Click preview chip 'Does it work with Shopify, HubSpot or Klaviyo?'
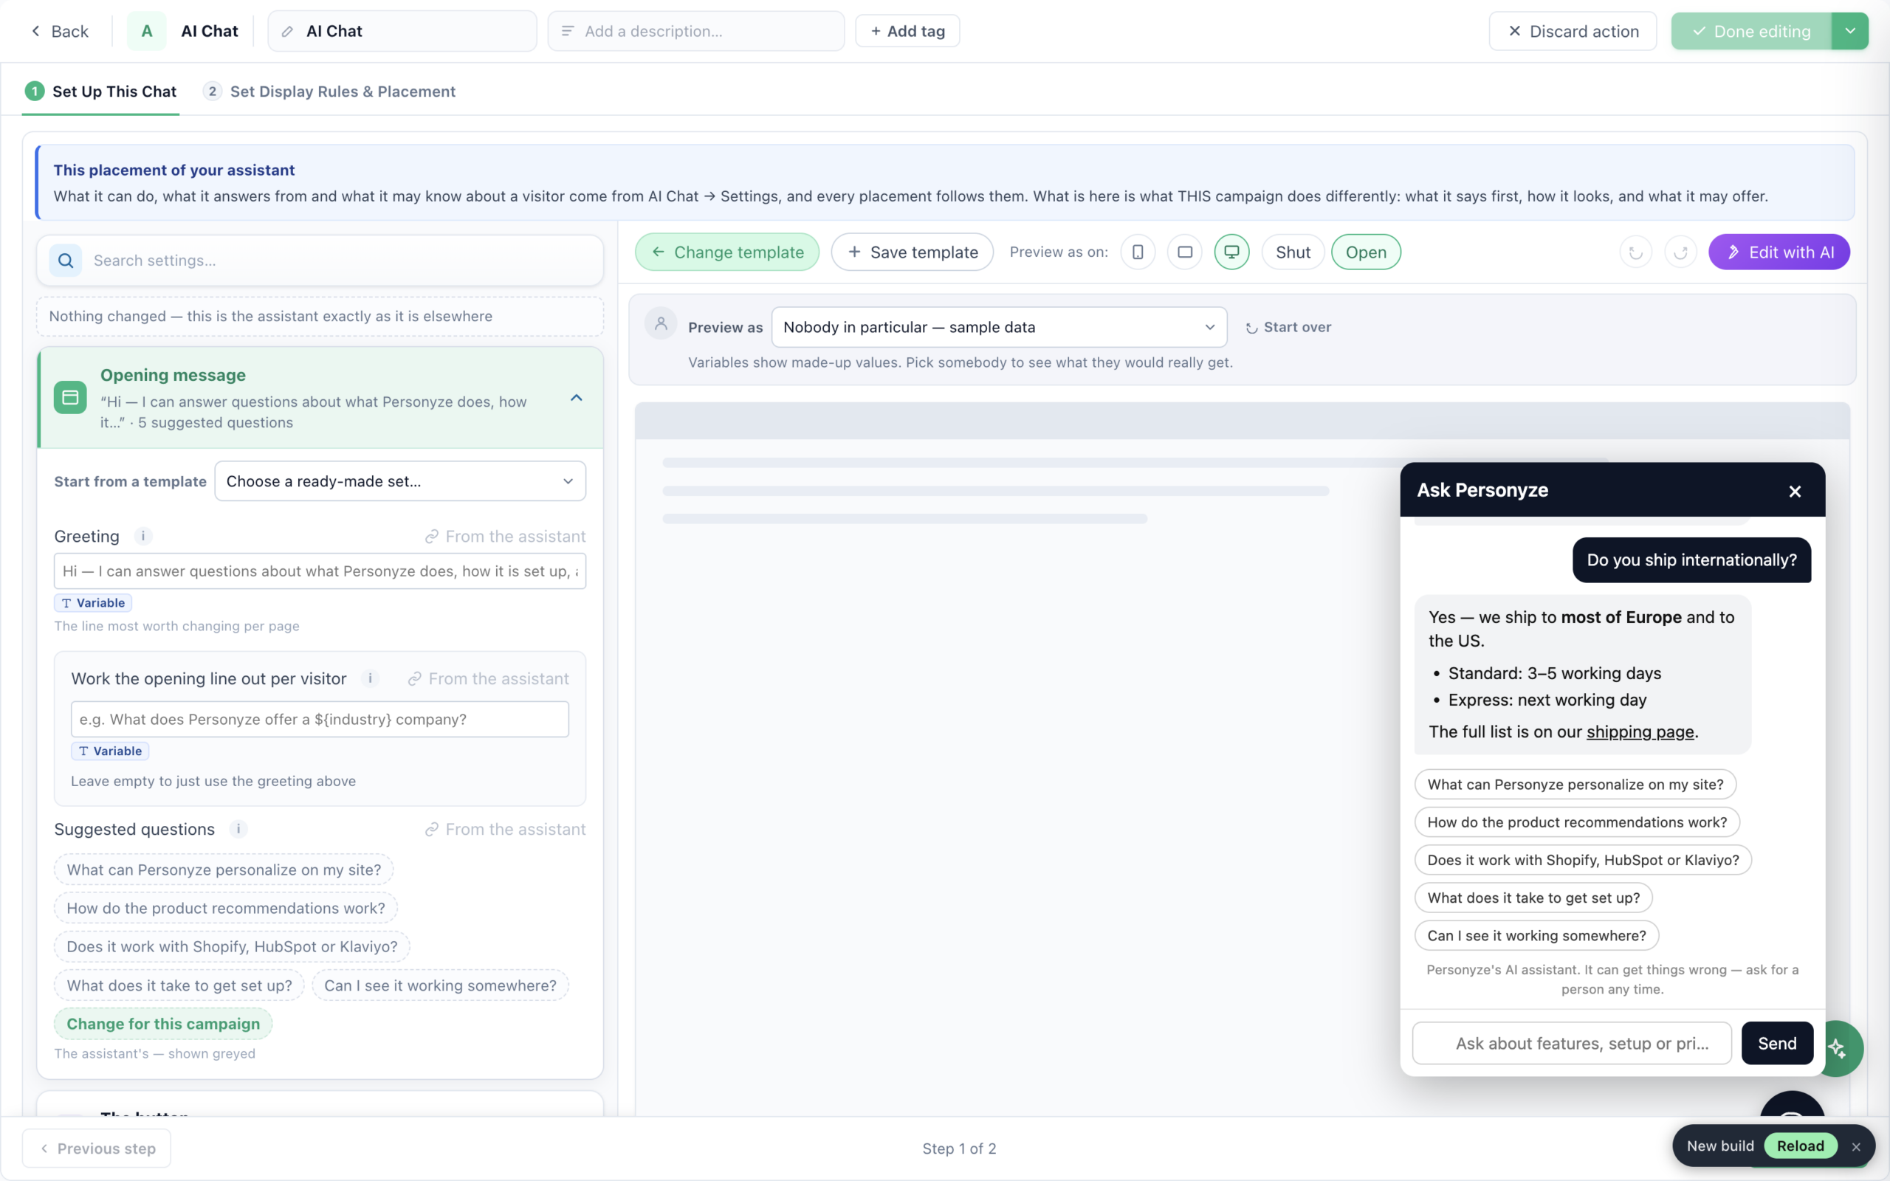Image resolution: width=1890 pixels, height=1181 pixels. [1583, 860]
